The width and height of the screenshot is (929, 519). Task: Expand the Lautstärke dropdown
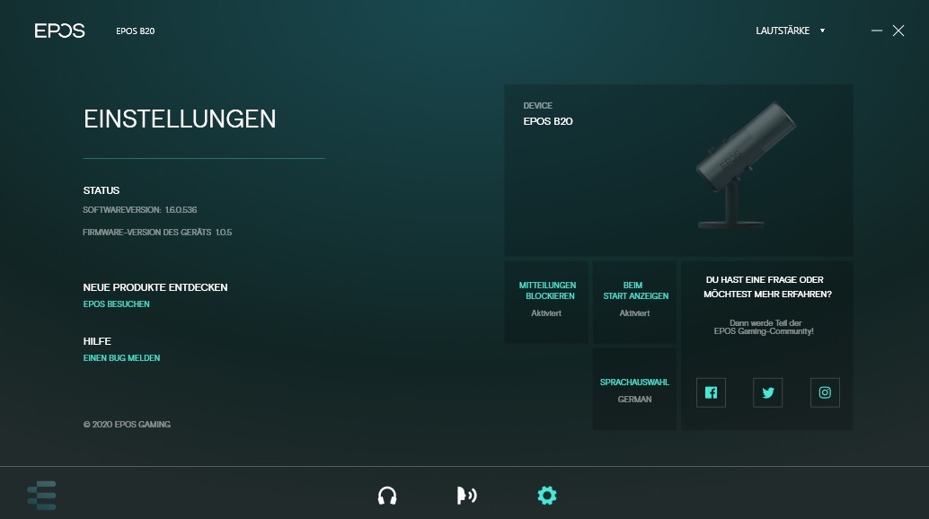pyautogui.click(x=791, y=31)
